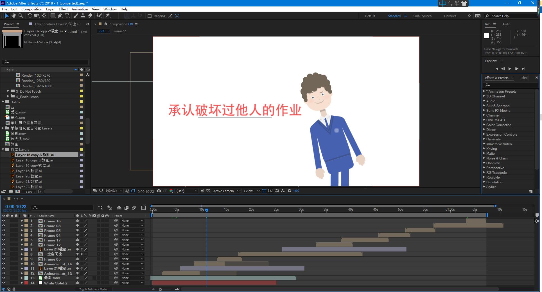Expand the Color Correction effects category
Image resolution: width=542 pixels, height=292 pixels.
[x=484, y=125]
